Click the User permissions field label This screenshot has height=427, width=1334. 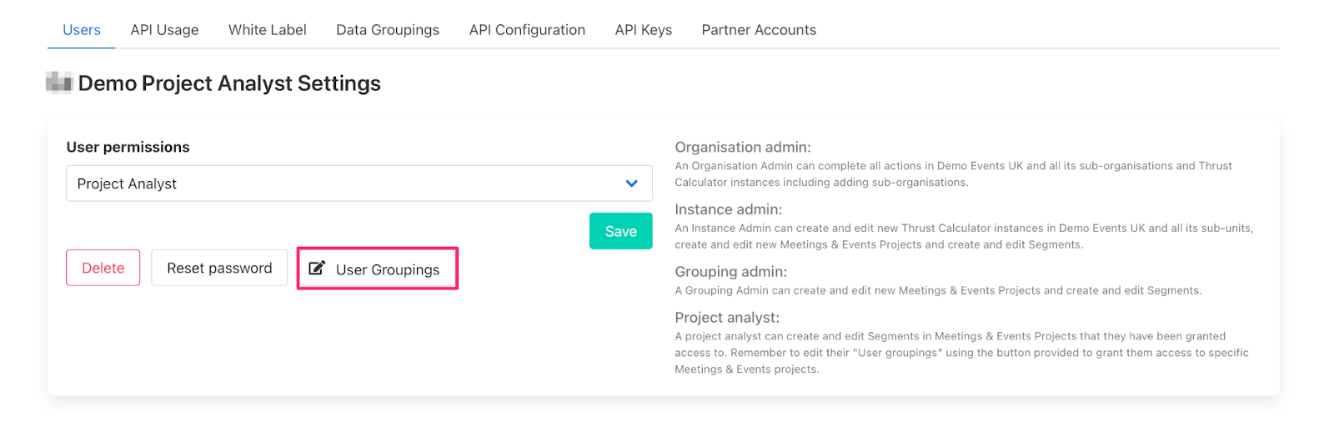[128, 148]
